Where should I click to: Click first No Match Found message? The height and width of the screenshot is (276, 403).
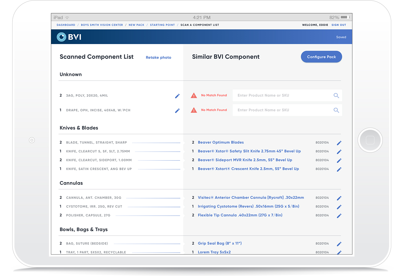coord(214,95)
